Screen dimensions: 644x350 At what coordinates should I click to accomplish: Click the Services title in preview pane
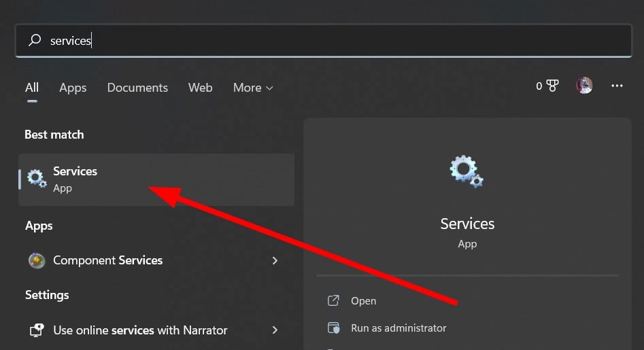click(x=467, y=224)
